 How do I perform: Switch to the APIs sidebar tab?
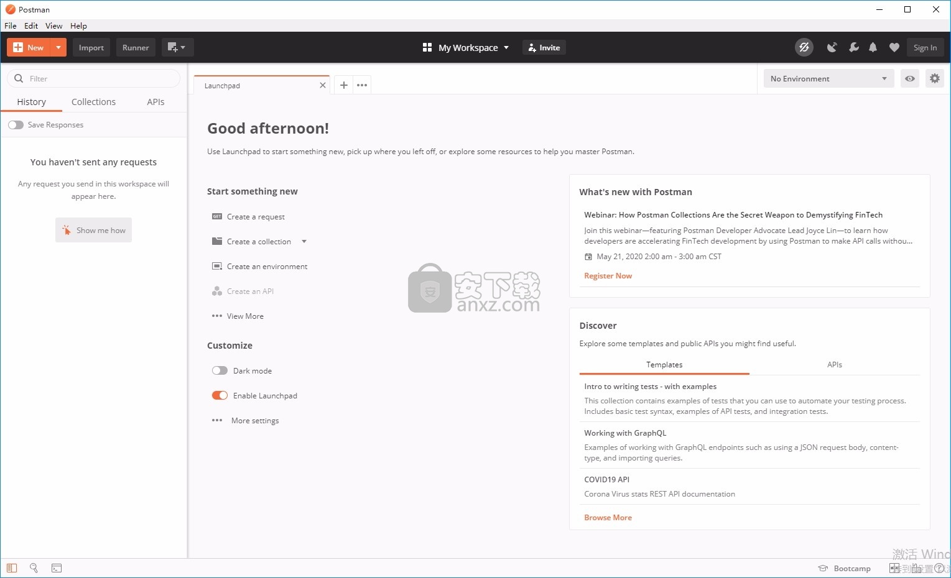coord(155,102)
